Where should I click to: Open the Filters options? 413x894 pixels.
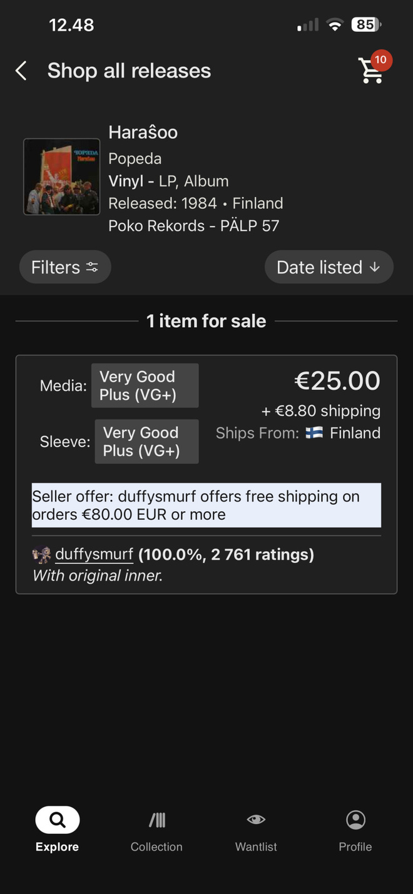[x=65, y=267]
